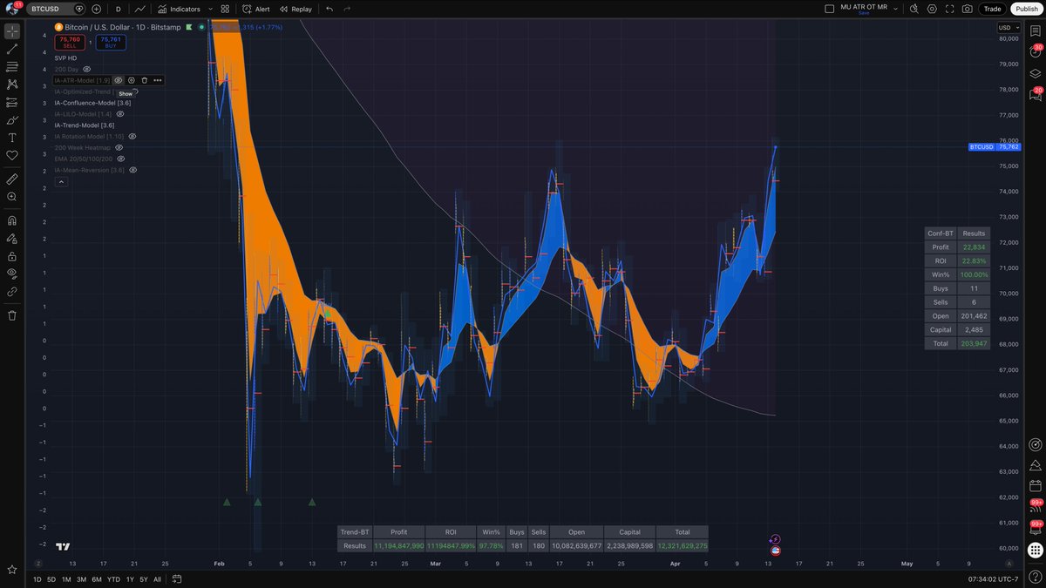Show the EMA 20/50/100/200 indicator
Viewport: 1046px width, 588px height.
[120, 159]
